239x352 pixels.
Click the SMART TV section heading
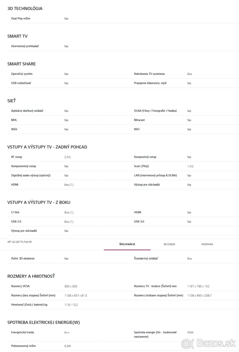(18, 36)
